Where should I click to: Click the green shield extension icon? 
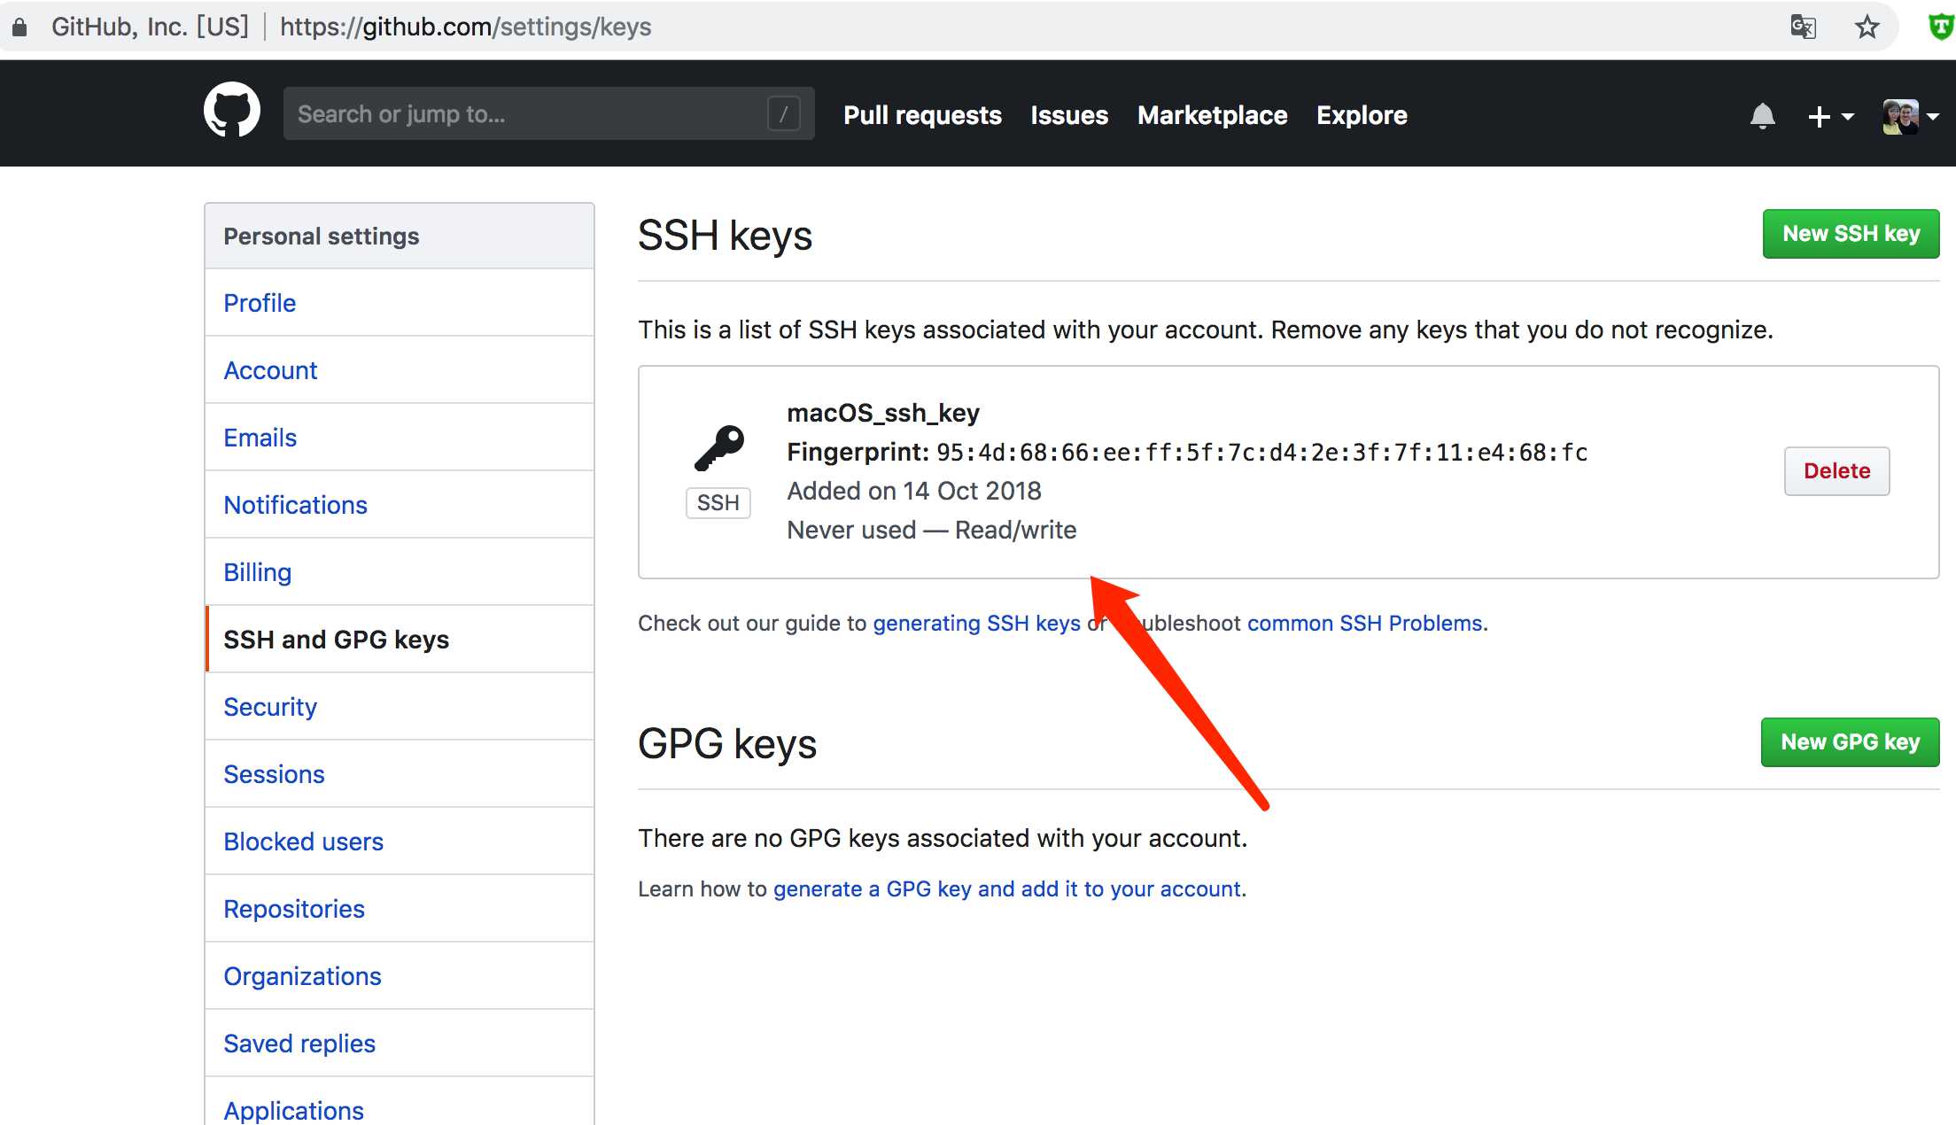tap(1940, 27)
